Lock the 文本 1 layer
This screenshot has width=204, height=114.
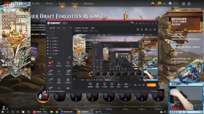[x=50, y=38]
